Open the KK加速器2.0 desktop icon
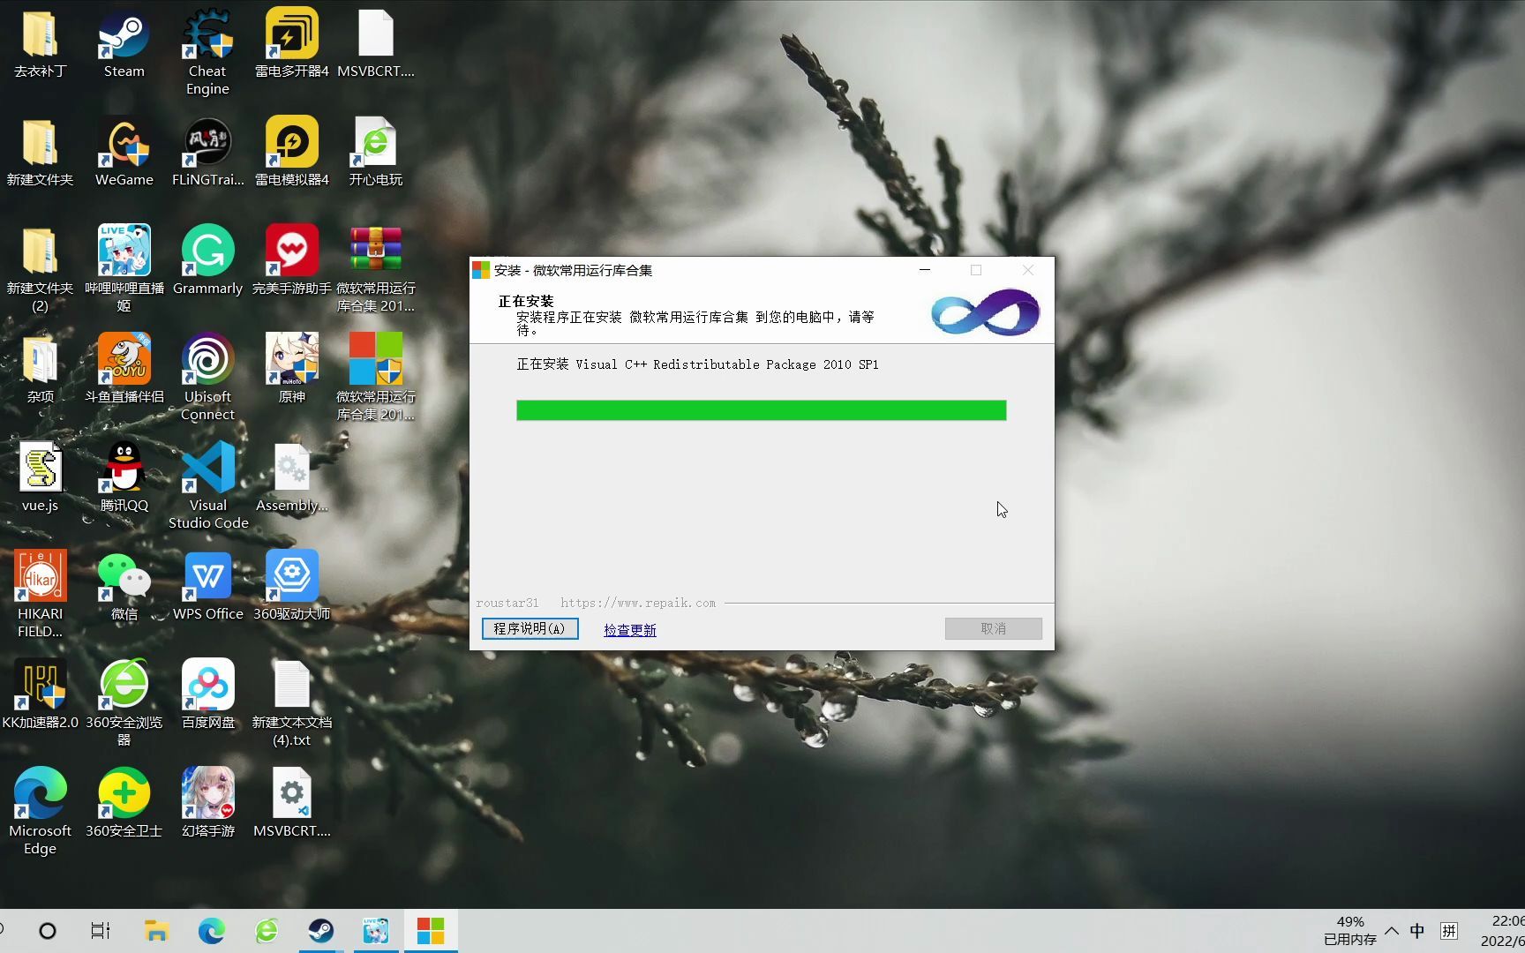Image resolution: width=1525 pixels, height=953 pixels. (x=40, y=695)
